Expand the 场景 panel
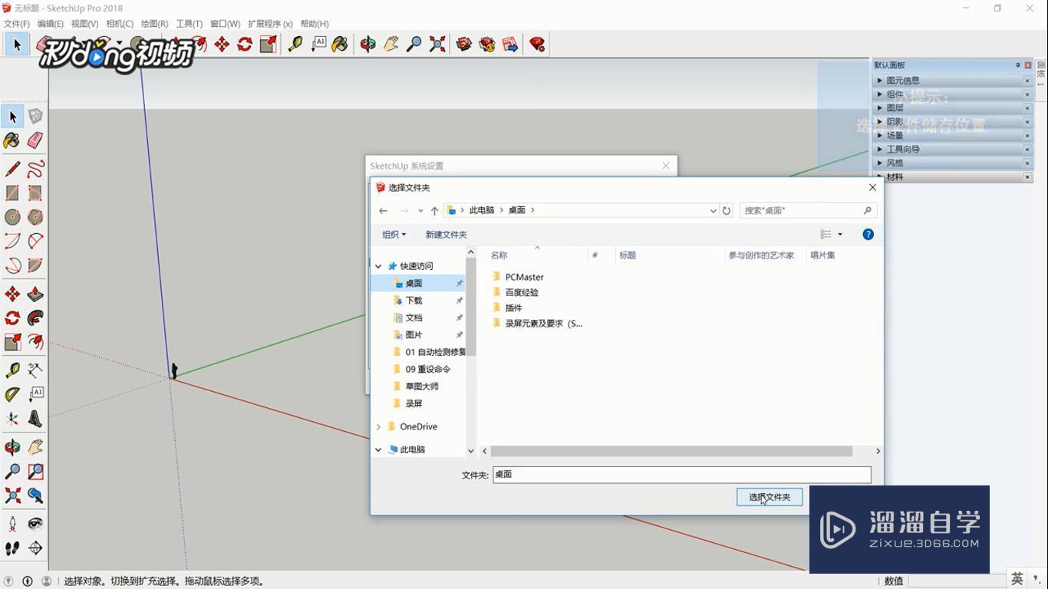 pyautogui.click(x=880, y=135)
